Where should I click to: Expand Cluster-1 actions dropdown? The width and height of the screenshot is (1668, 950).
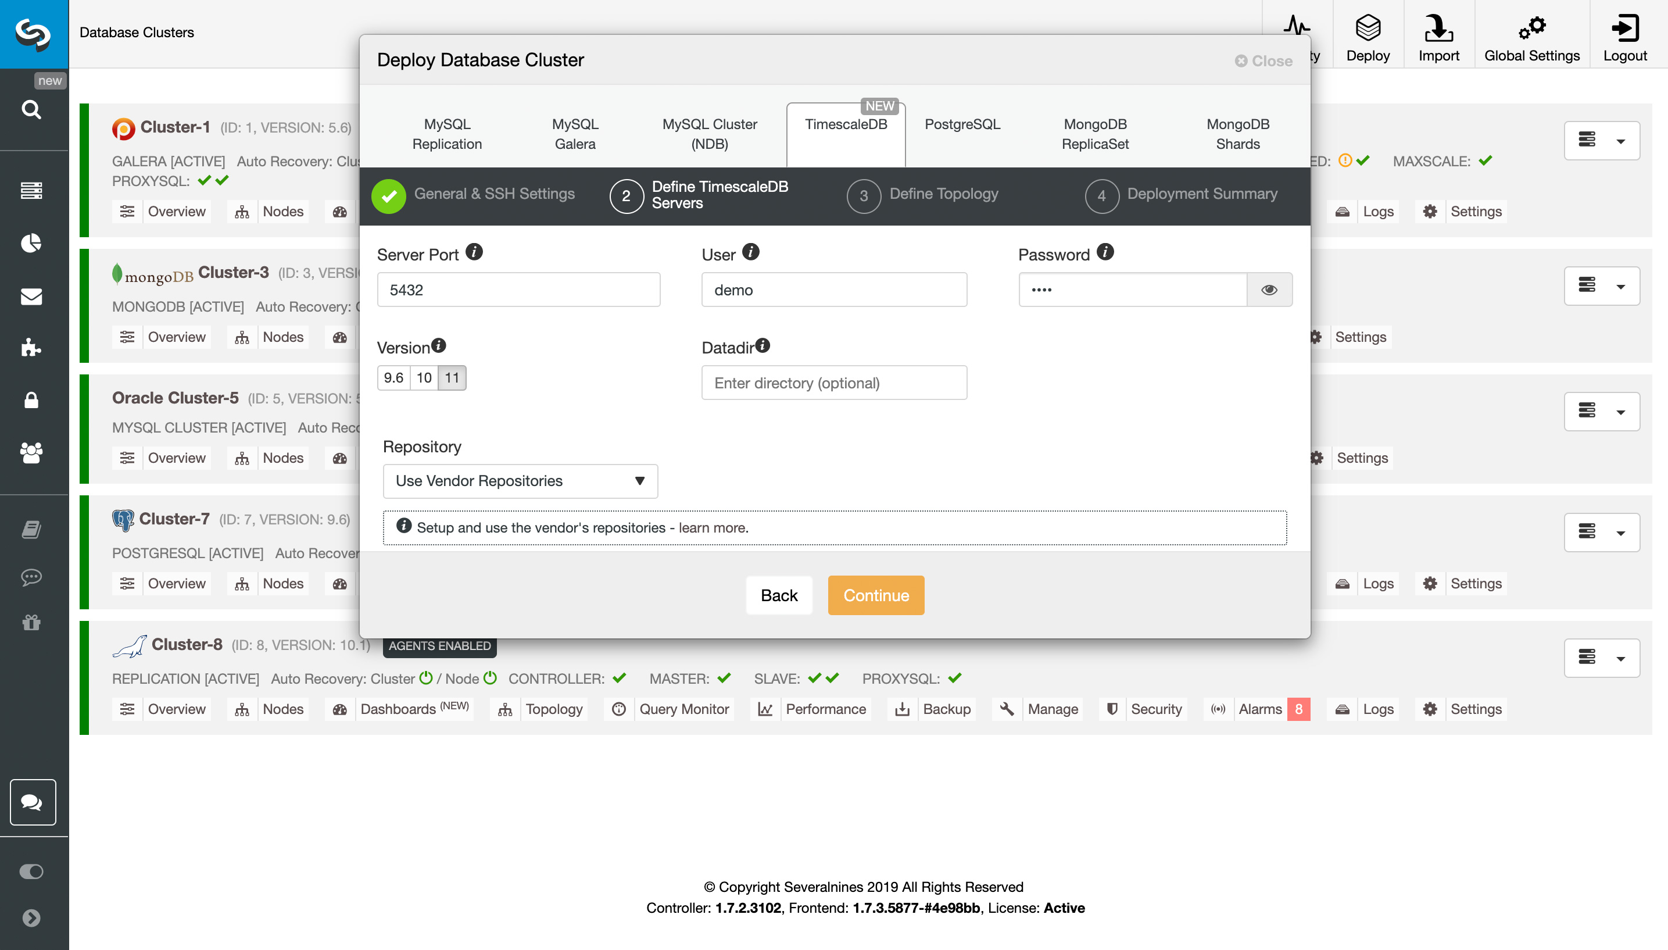click(1602, 141)
